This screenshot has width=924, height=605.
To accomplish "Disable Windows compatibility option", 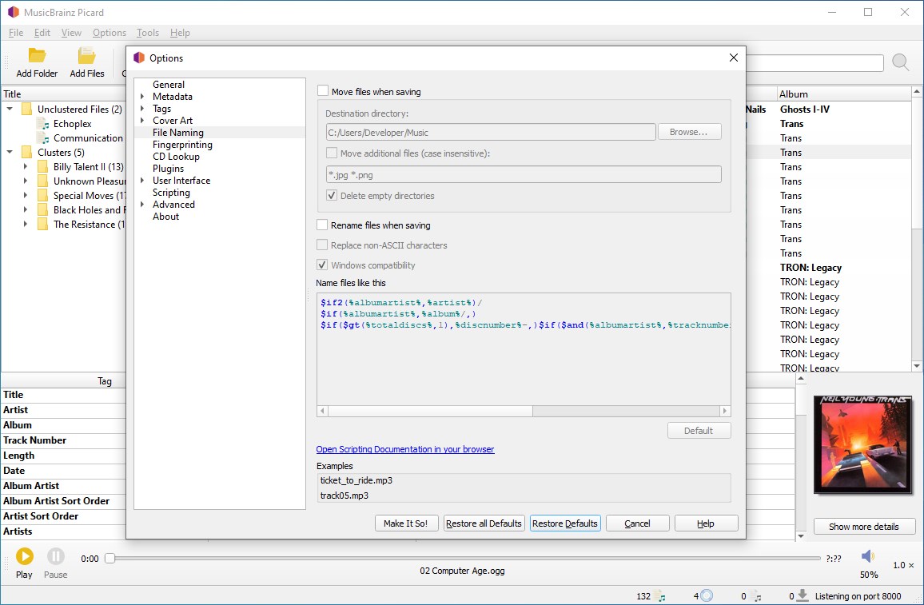I will tap(323, 265).
